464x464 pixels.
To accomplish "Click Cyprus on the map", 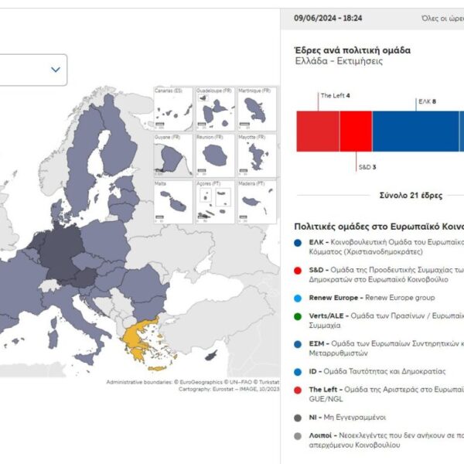I will point(210,355).
